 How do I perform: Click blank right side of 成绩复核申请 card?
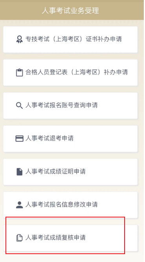coord(113,238)
